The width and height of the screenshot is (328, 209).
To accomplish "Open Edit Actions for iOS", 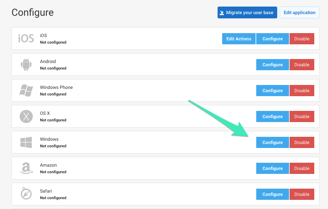I will coord(239,39).
